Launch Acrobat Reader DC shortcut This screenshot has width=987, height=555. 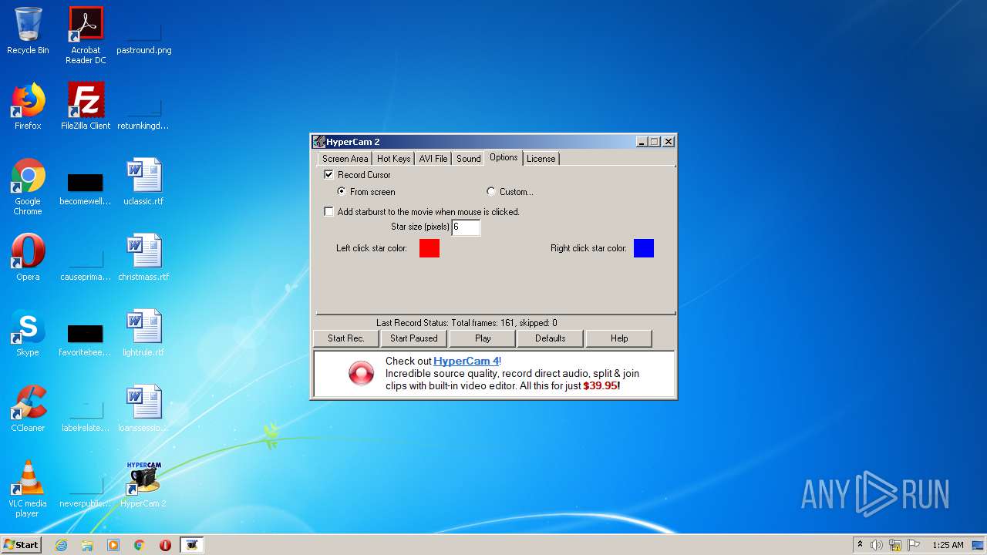pyautogui.click(x=86, y=35)
